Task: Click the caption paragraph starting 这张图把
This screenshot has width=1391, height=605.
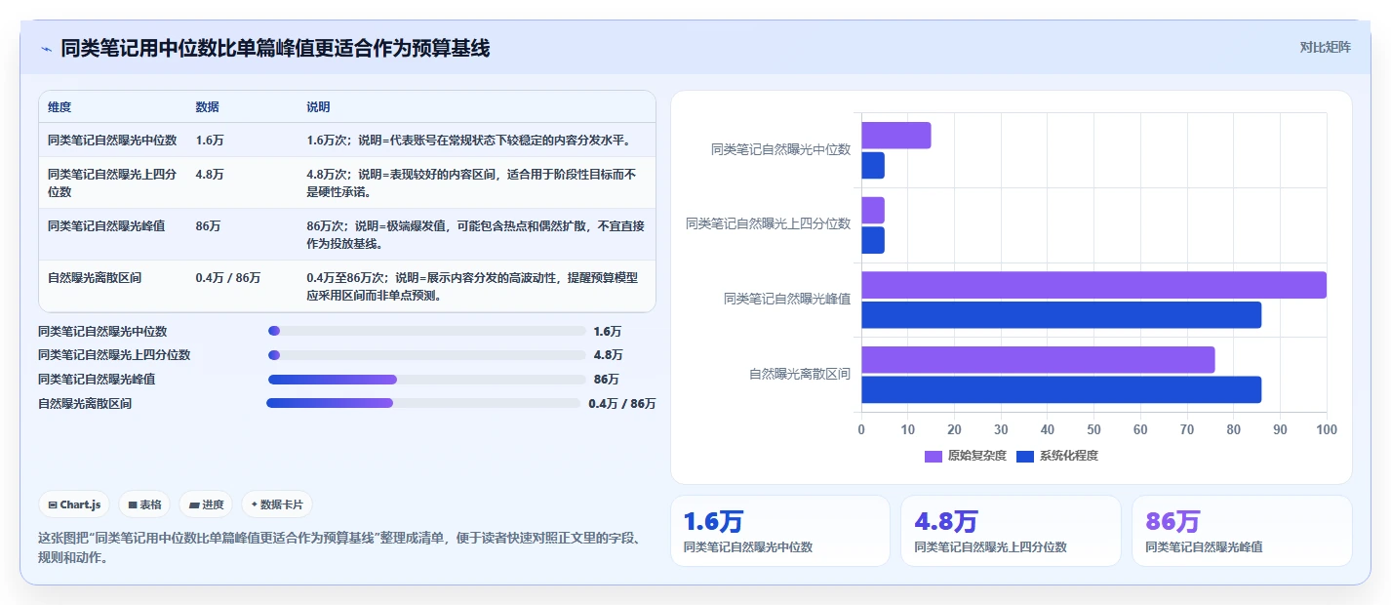Action: pyautogui.click(x=338, y=548)
